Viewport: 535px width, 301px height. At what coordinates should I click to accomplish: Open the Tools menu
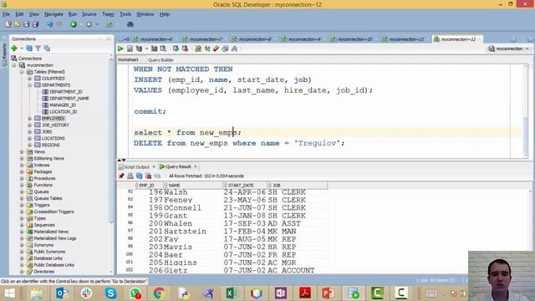(125, 14)
